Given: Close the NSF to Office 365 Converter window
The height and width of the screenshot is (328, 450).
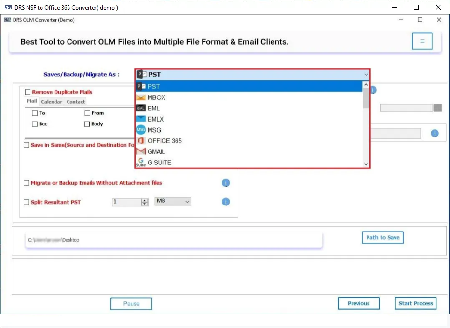Looking at the screenshot, I should coord(438,7).
